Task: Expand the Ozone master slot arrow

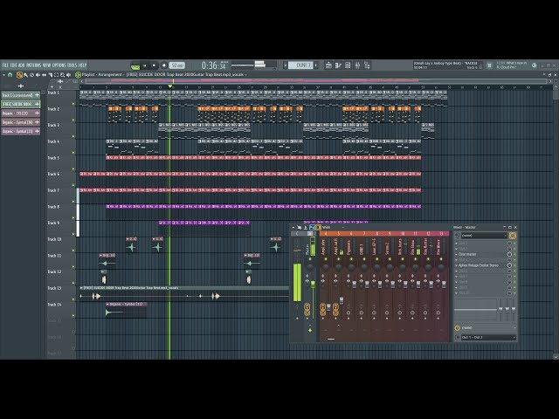Action: [x=456, y=254]
